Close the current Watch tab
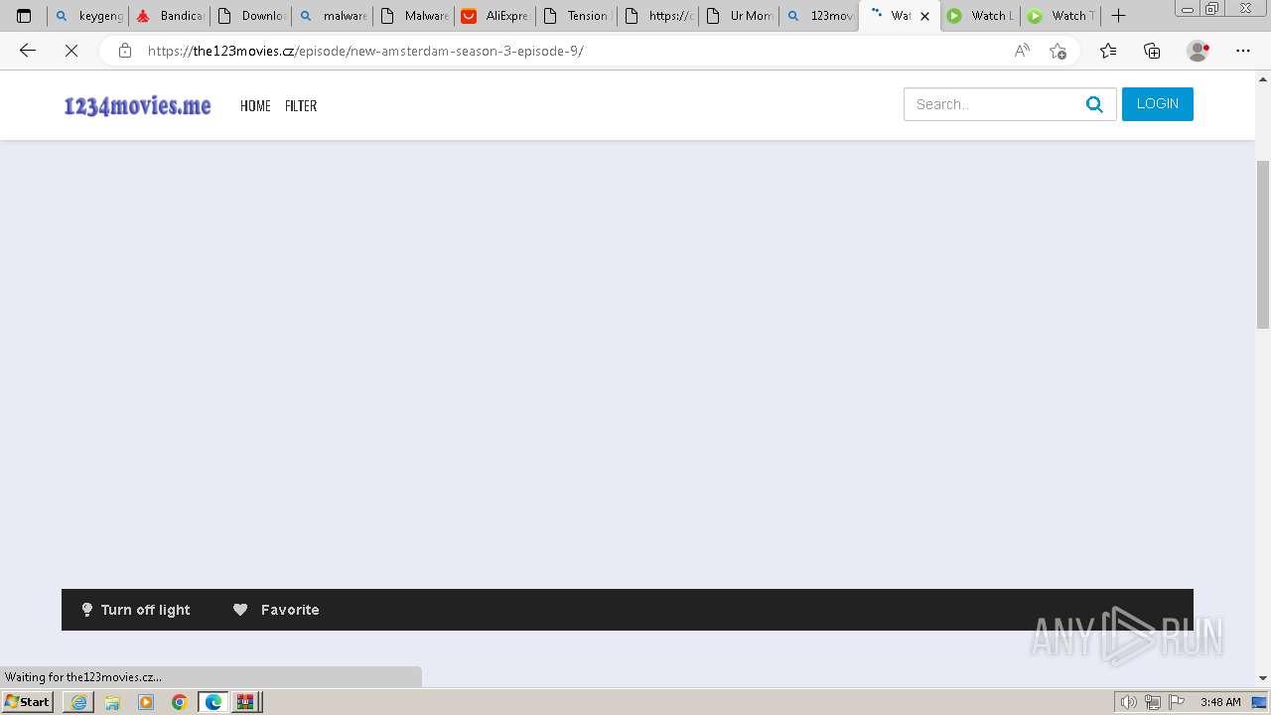1271x715 pixels. click(924, 16)
